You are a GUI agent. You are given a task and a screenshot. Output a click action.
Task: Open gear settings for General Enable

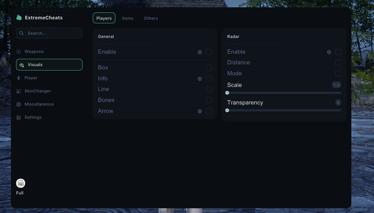point(200,52)
